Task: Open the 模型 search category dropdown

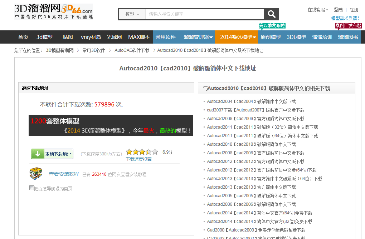Action: (132, 14)
